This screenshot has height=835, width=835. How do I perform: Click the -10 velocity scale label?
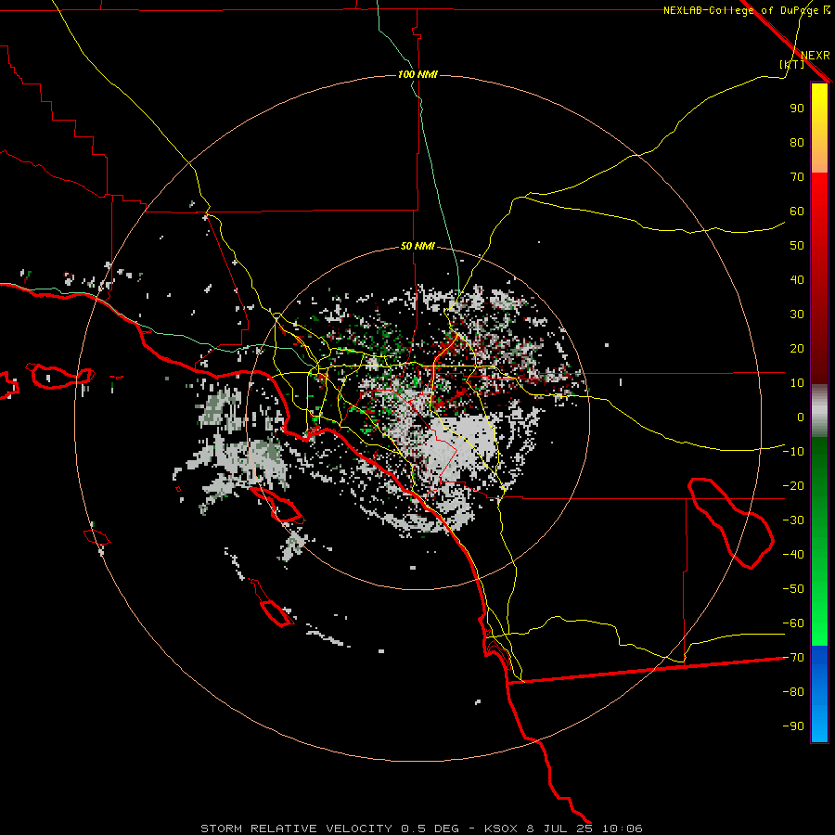click(793, 452)
